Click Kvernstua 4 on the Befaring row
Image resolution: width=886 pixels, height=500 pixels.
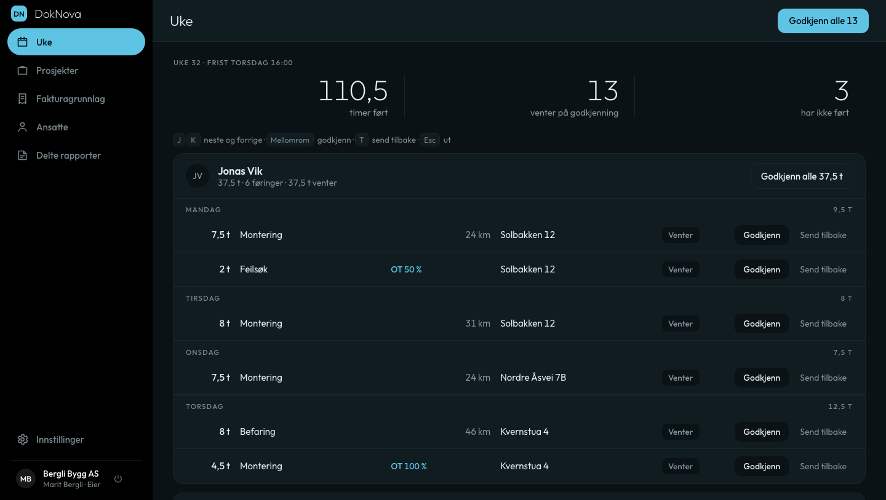point(524,432)
